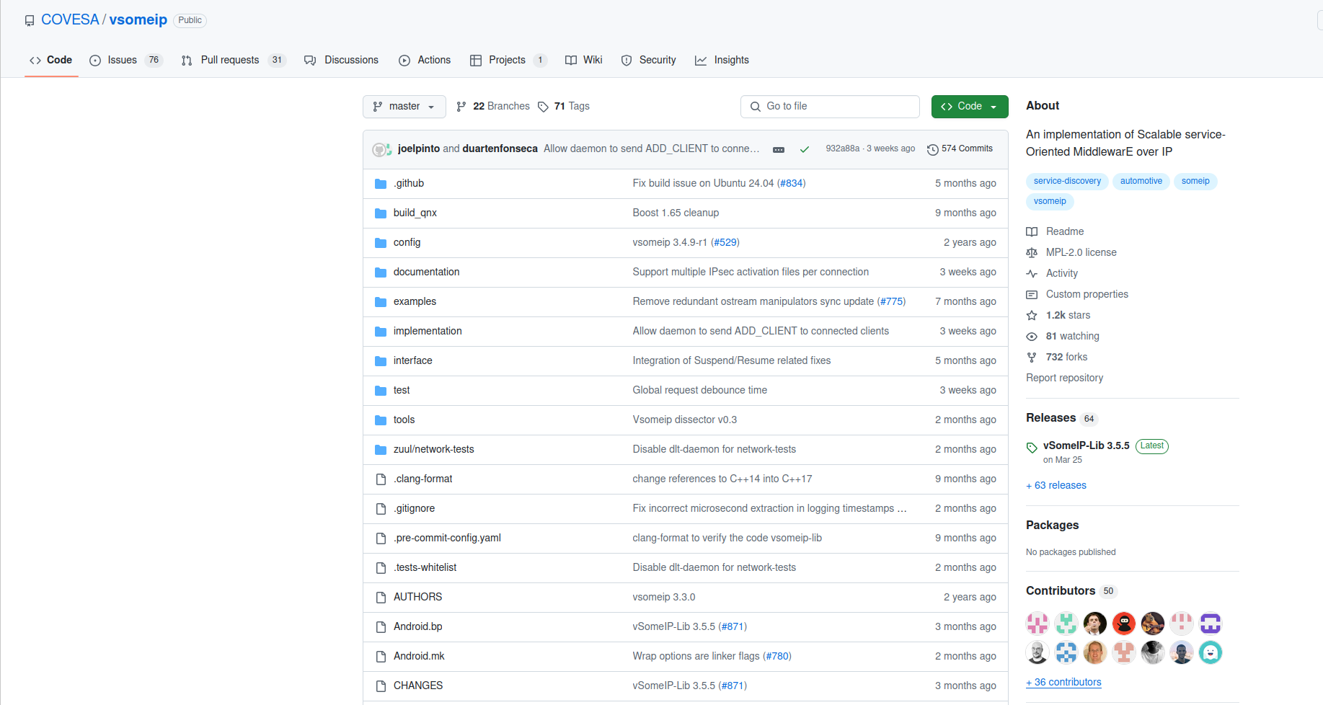Screen dimensions: 1323x705
Task: Open the zuul/network-tests folder
Action: point(433,450)
